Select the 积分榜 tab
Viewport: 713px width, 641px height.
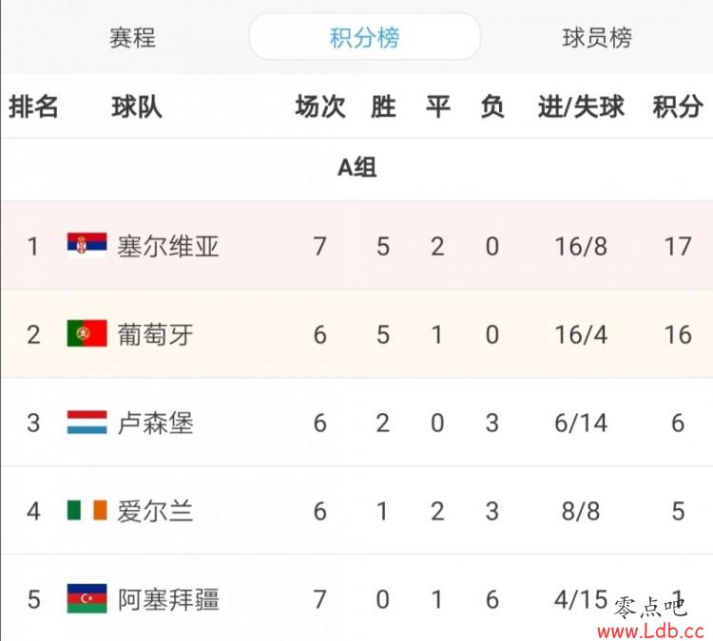(x=365, y=37)
